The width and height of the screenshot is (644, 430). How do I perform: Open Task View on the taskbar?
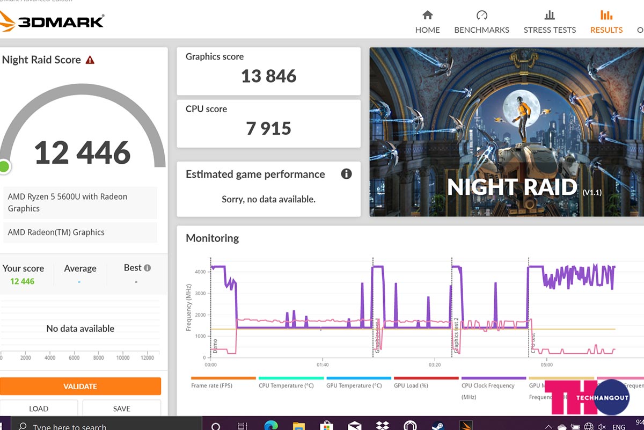click(x=243, y=427)
